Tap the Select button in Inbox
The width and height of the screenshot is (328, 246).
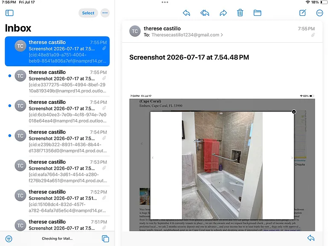[x=88, y=13]
